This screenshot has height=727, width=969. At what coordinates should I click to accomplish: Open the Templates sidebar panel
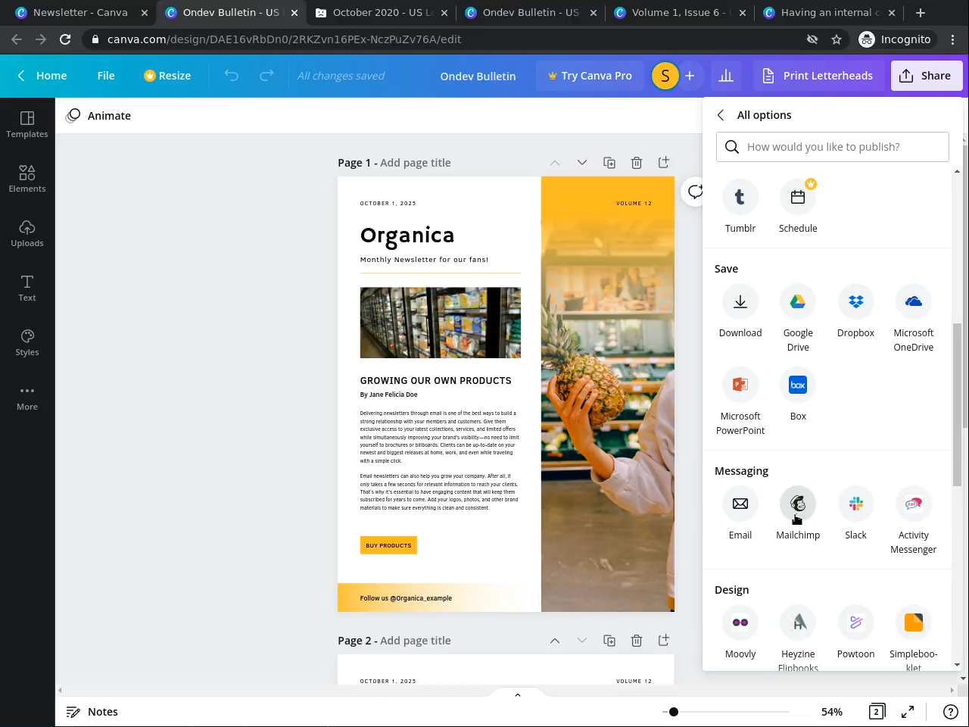point(27,124)
